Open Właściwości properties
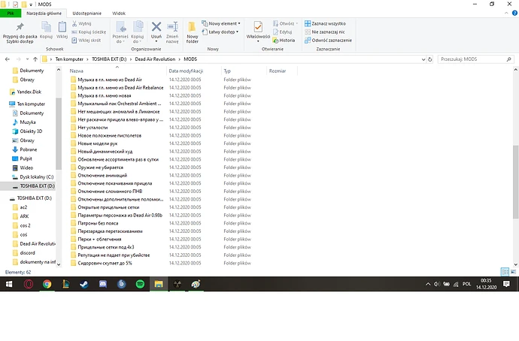This screenshot has height=341, width=519. pos(258,32)
